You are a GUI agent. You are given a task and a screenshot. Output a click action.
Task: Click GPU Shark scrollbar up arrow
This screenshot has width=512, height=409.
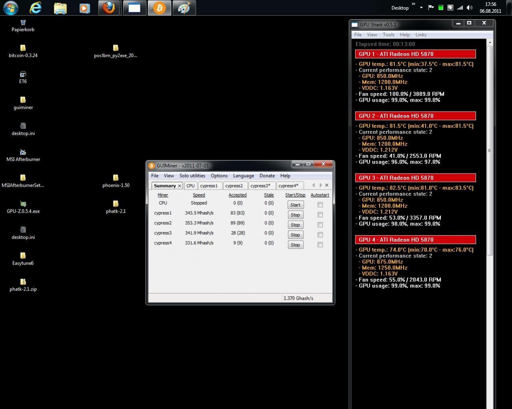pyautogui.click(x=490, y=42)
